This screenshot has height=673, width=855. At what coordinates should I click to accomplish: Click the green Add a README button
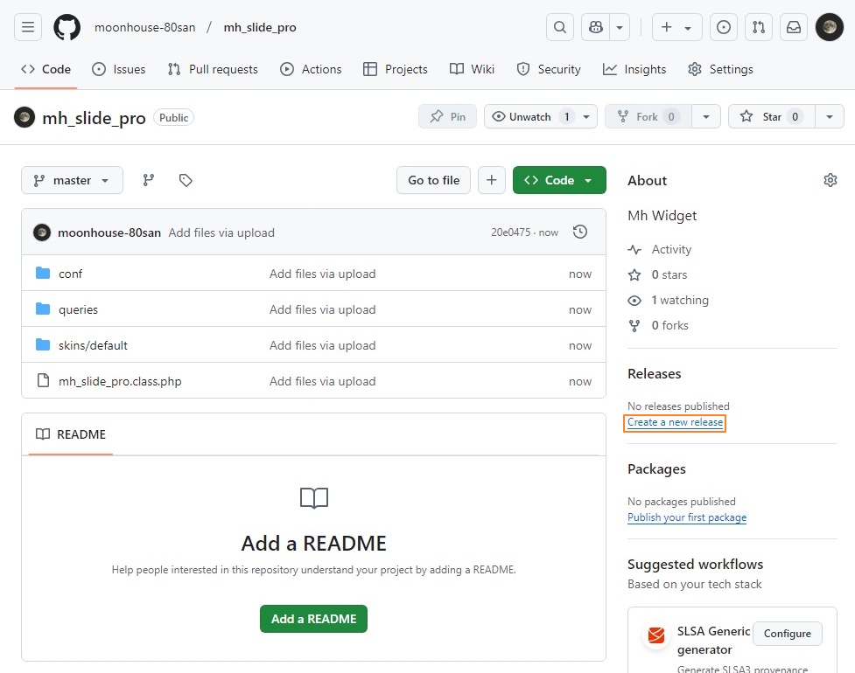coord(313,619)
